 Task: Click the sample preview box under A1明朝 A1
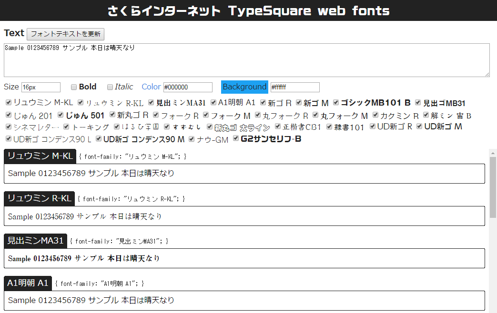tap(244, 300)
